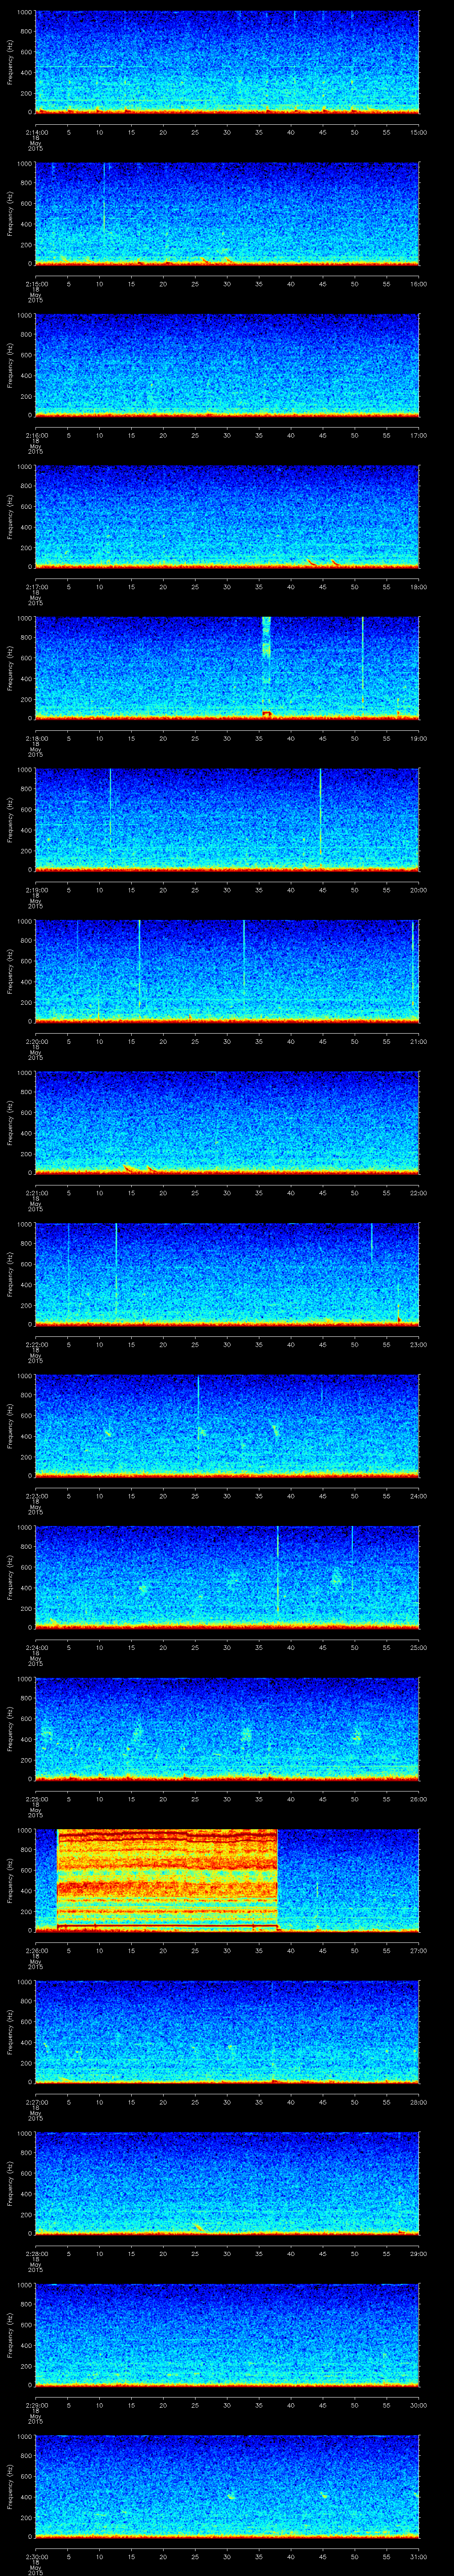Click the 2:25:00 start time label

pyautogui.click(x=36, y=1799)
